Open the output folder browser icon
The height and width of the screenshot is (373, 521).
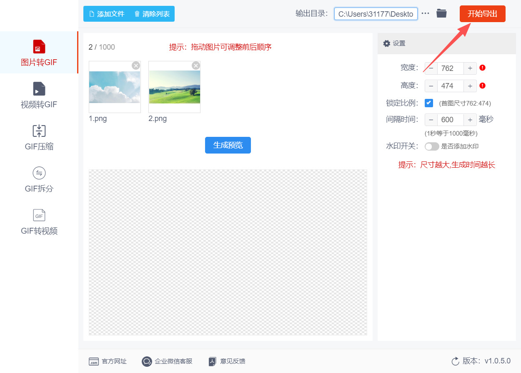pos(441,13)
